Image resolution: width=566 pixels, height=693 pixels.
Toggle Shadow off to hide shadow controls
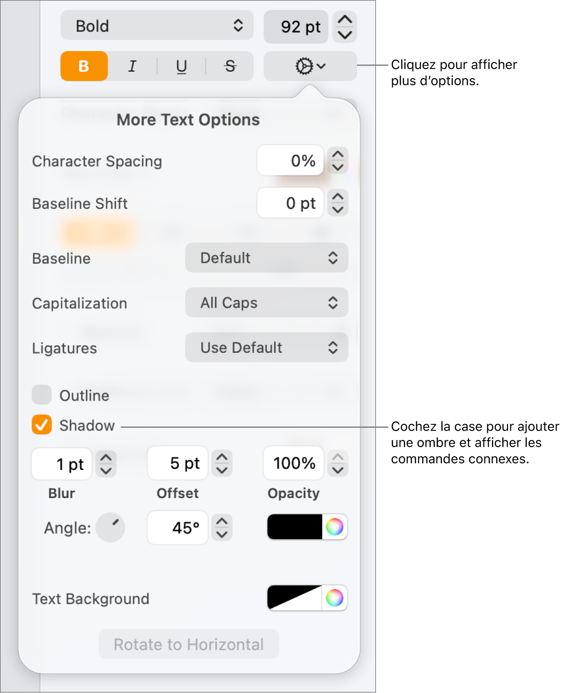tap(41, 425)
